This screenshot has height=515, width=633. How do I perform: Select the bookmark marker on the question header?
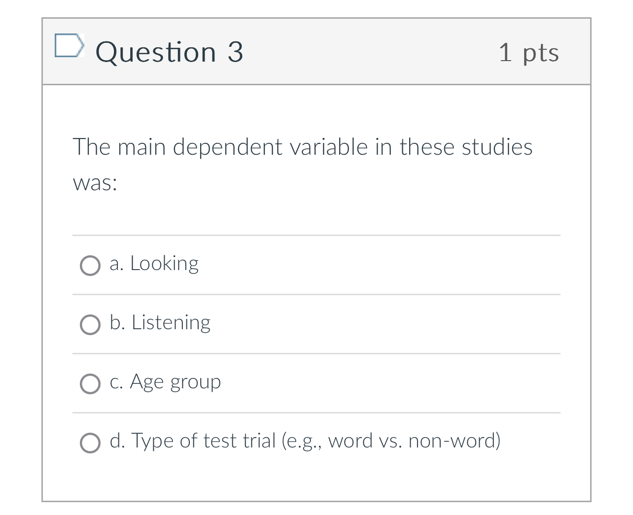[x=70, y=46]
